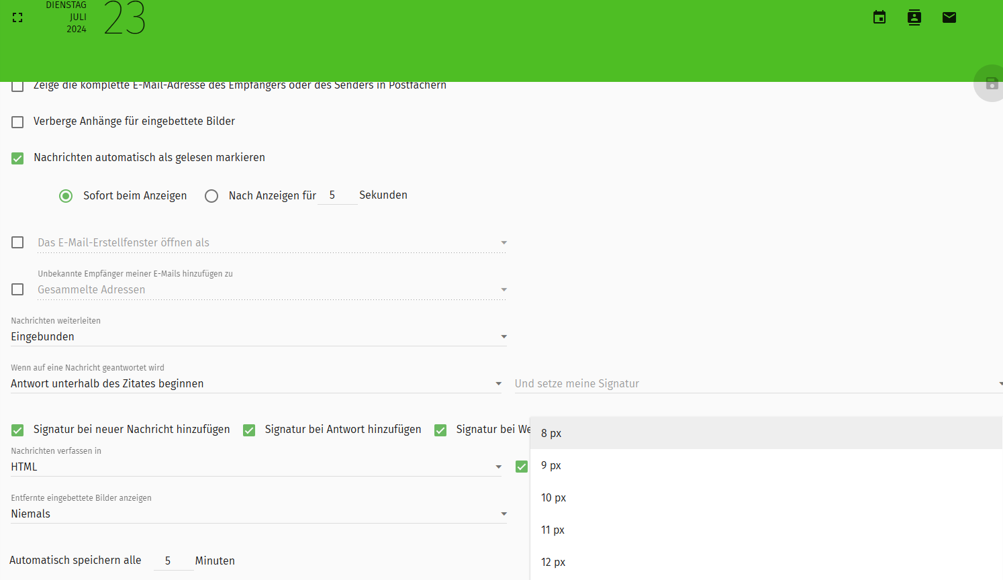Screen dimensions: 1003x580
Task: Open the mail envelope icon
Action: pyautogui.click(x=949, y=17)
